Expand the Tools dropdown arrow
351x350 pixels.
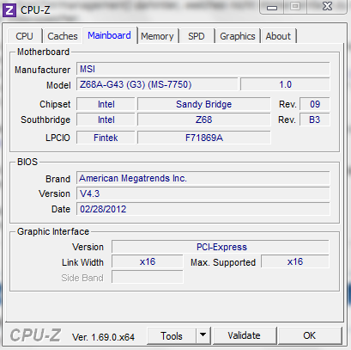click(203, 335)
